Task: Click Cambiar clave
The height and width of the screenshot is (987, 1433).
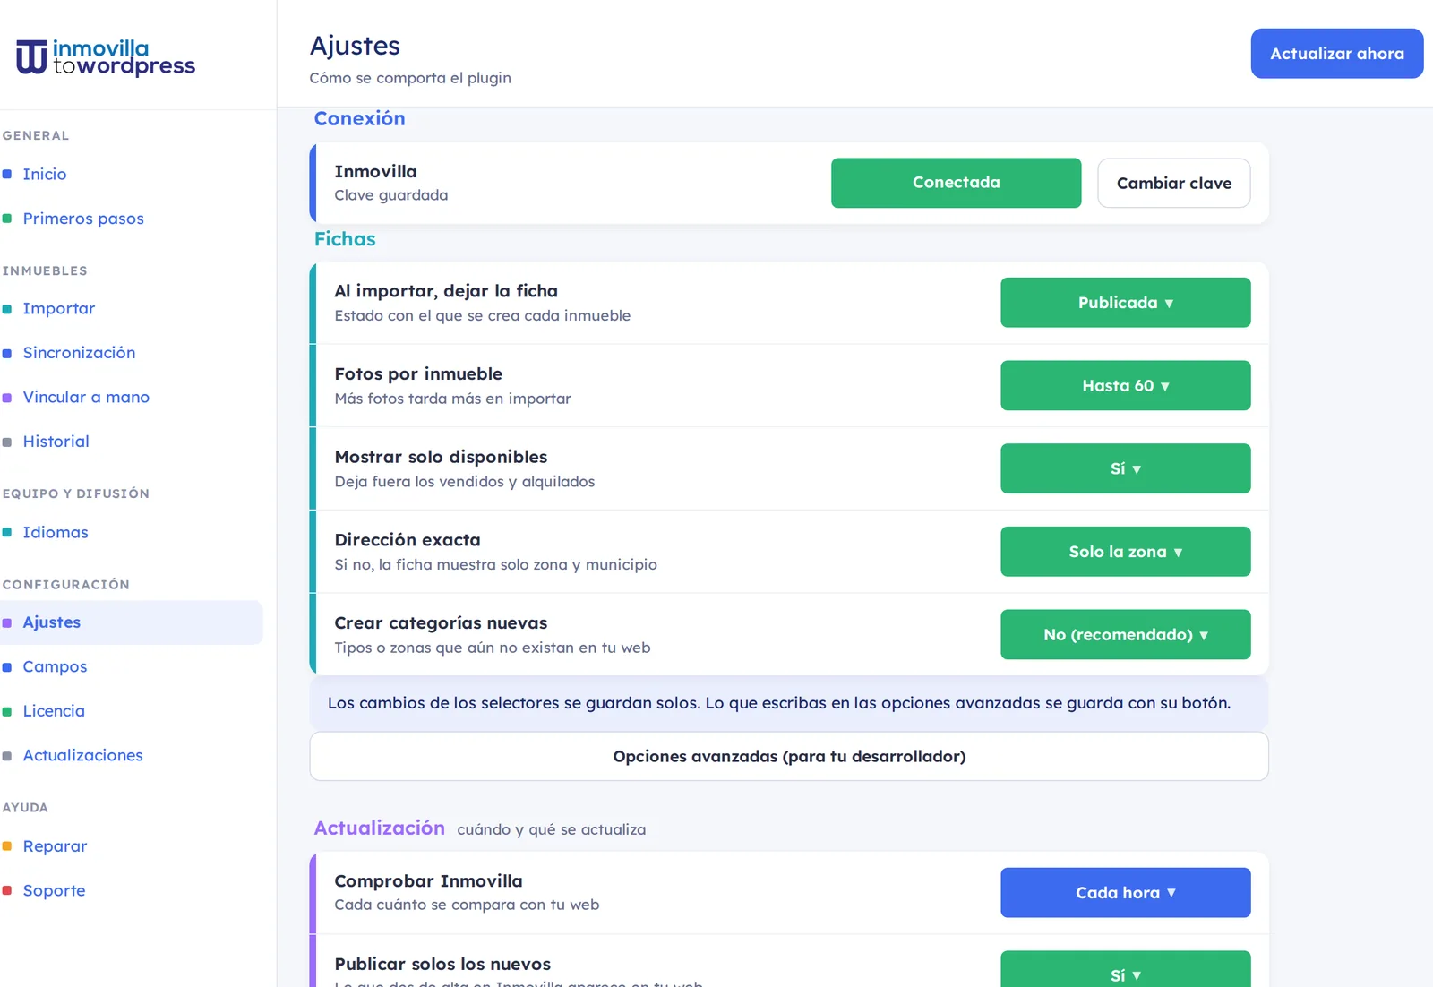Action: (1174, 183)
